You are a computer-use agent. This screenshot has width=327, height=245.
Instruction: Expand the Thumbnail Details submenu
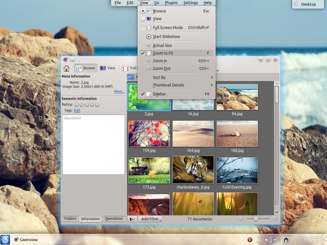(x=176, y=85)
